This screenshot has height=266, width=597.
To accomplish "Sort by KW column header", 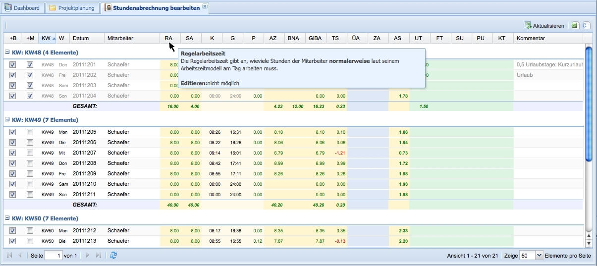I will coord(48,38).
